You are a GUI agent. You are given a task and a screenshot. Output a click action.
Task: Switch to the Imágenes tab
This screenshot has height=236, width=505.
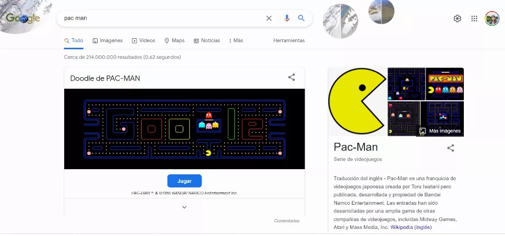pos(108,41)
